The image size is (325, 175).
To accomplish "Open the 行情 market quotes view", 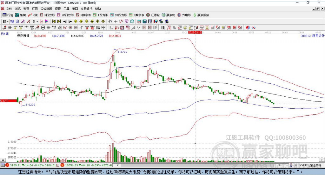I will click(8, 15).
